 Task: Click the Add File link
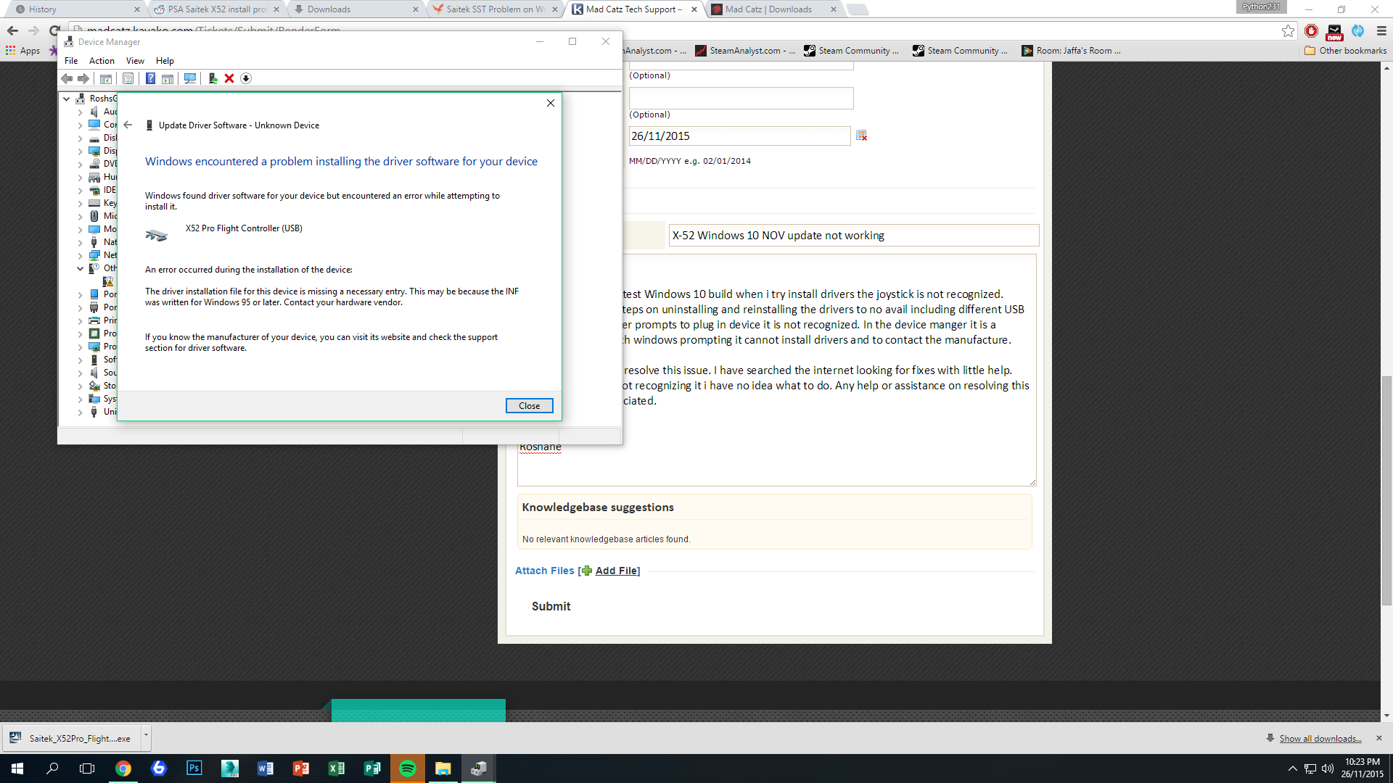[x=617, y=571]
